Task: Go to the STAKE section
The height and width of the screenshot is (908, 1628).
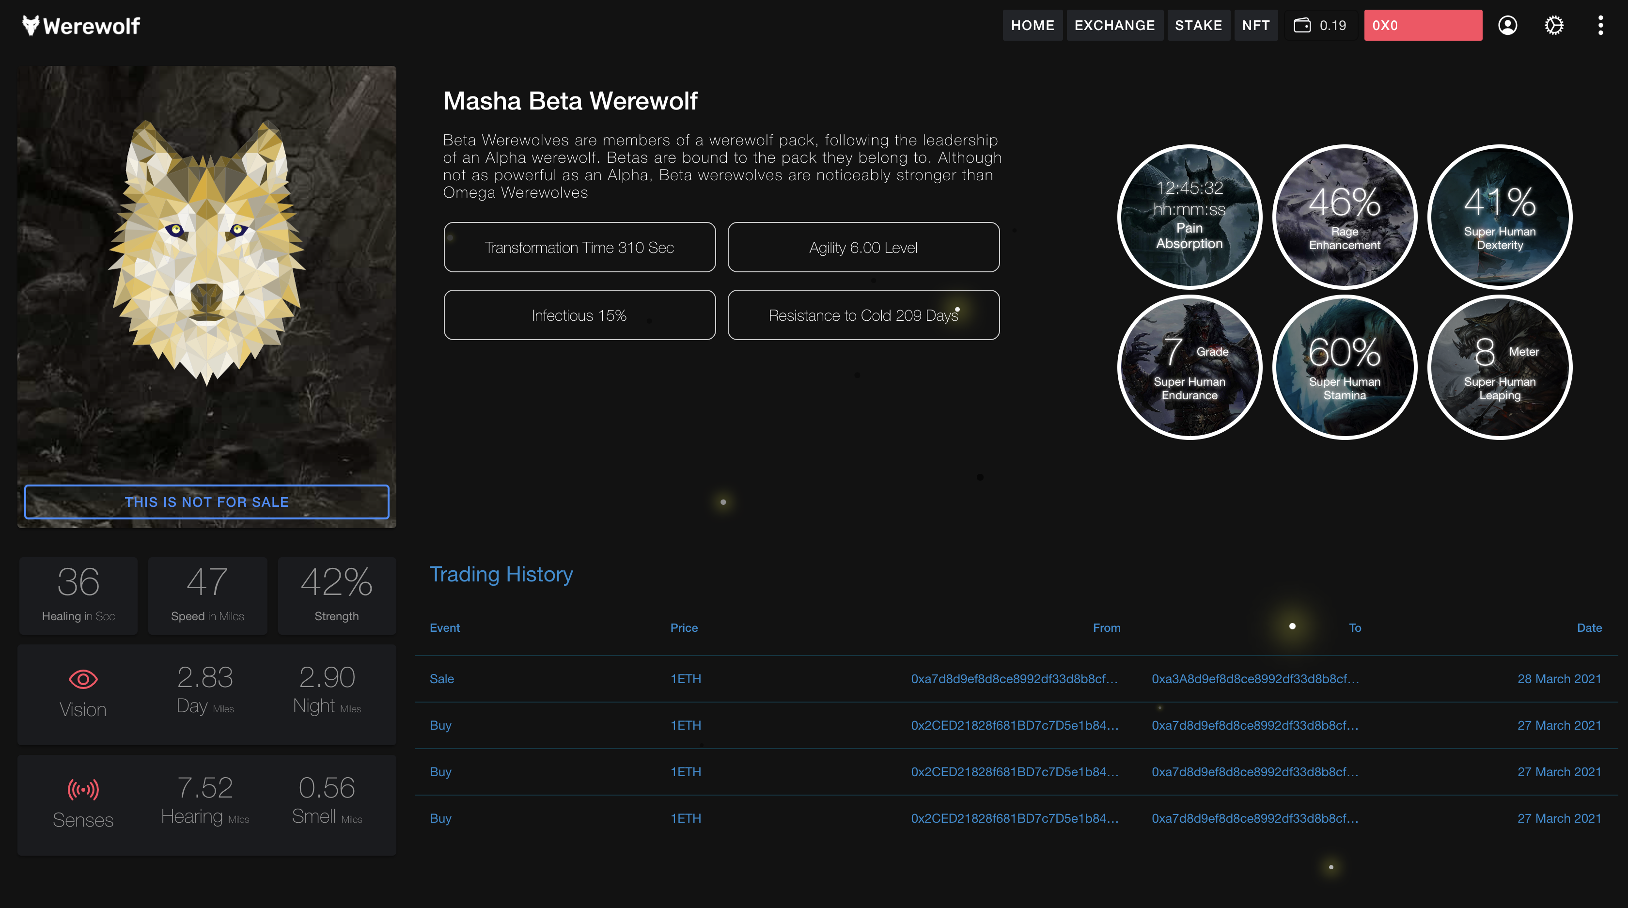Action: [1198, 25]
